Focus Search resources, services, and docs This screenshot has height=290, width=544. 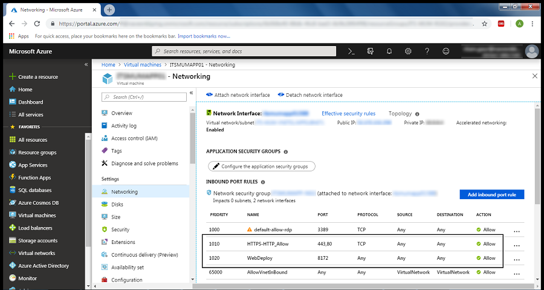244,51
